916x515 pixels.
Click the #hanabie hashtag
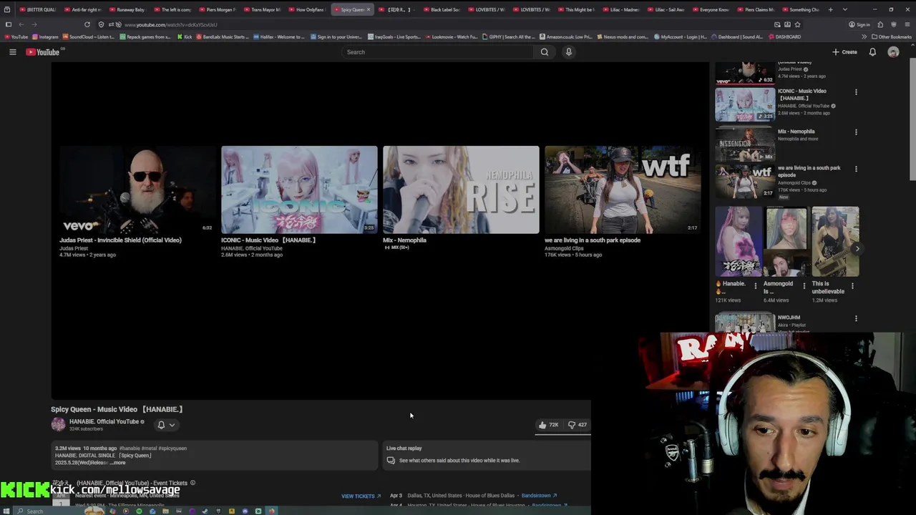[130, 448]
